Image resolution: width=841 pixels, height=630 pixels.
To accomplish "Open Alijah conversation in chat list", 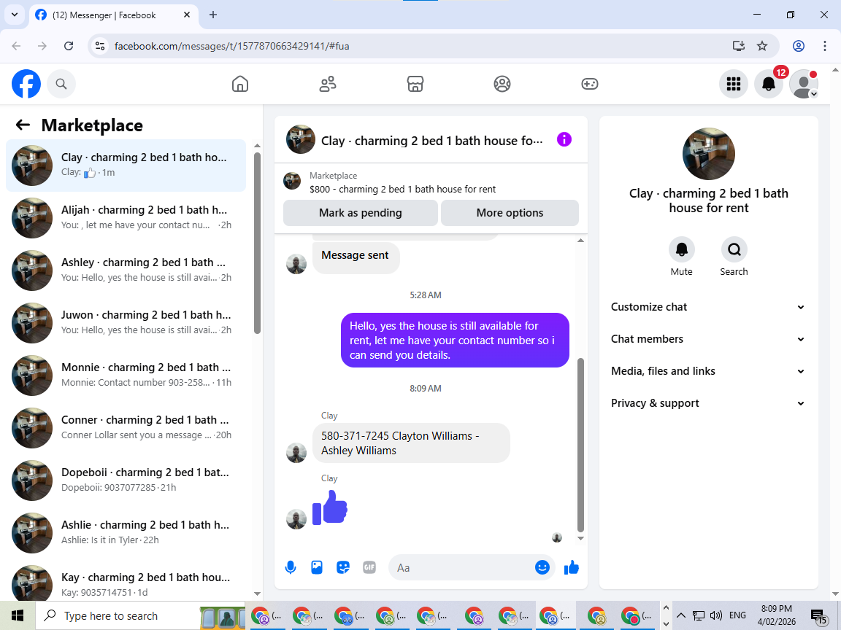I will [126, 217].
